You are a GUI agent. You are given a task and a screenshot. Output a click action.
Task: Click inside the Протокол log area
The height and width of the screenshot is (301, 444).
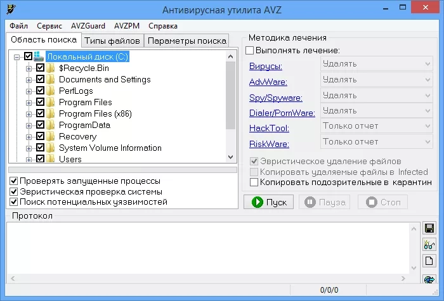click(208, 248)
